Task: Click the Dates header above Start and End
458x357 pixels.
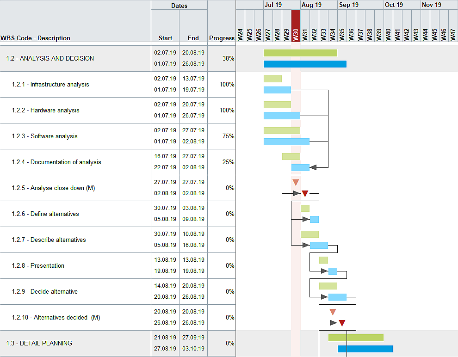Action: pos(179,5)
